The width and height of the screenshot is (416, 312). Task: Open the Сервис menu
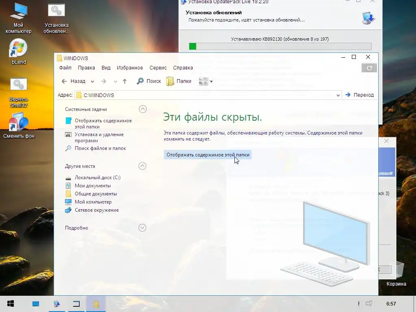coord(158,68)
